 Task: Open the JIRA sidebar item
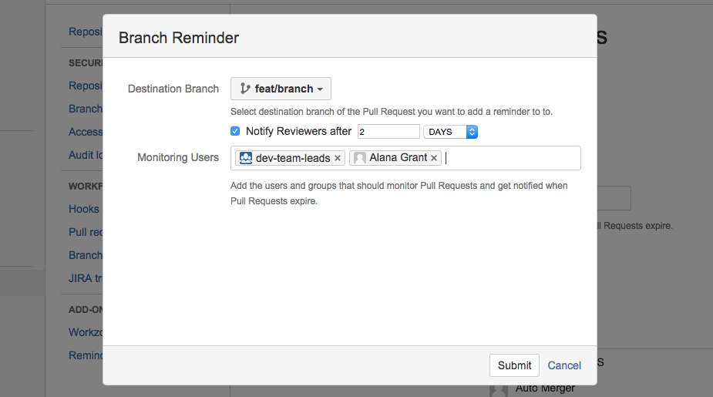pyautogui.click(x=86, y=278)
